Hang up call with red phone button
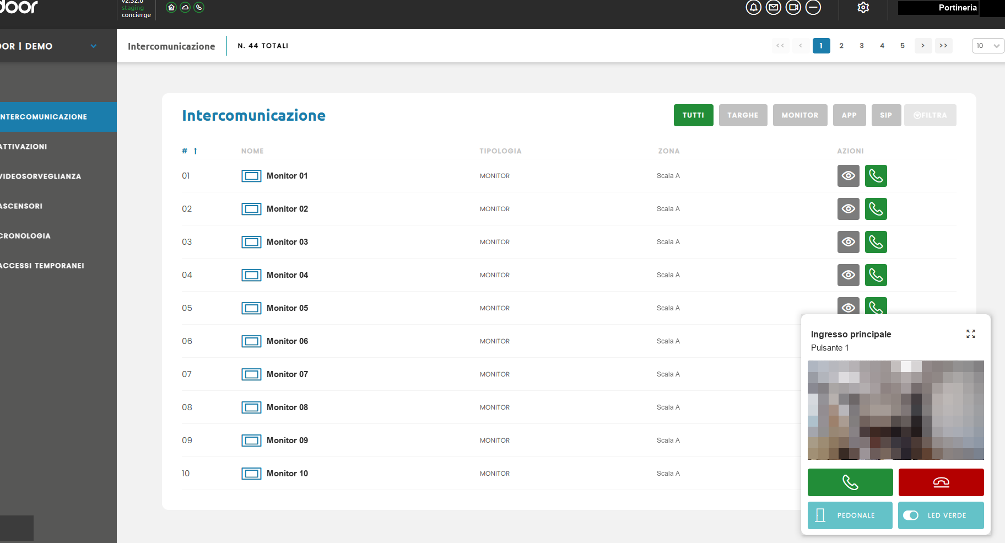This screenshot has width=1005, height=543. tap(941, 482)
